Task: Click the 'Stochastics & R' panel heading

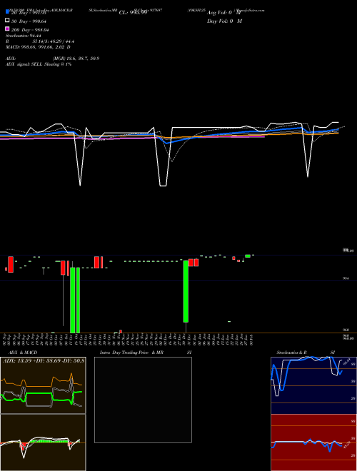Action: coord(292,353)
